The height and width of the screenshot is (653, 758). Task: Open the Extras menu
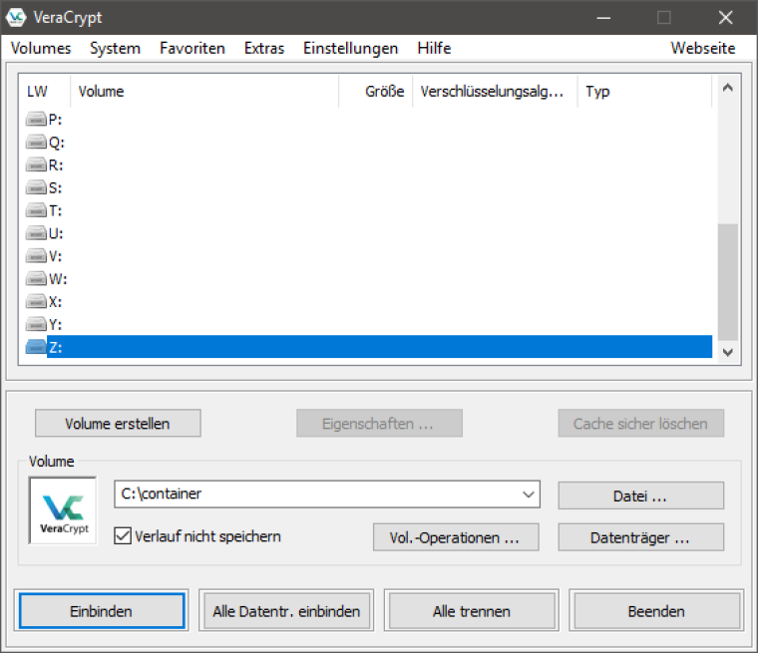(264, 48)
